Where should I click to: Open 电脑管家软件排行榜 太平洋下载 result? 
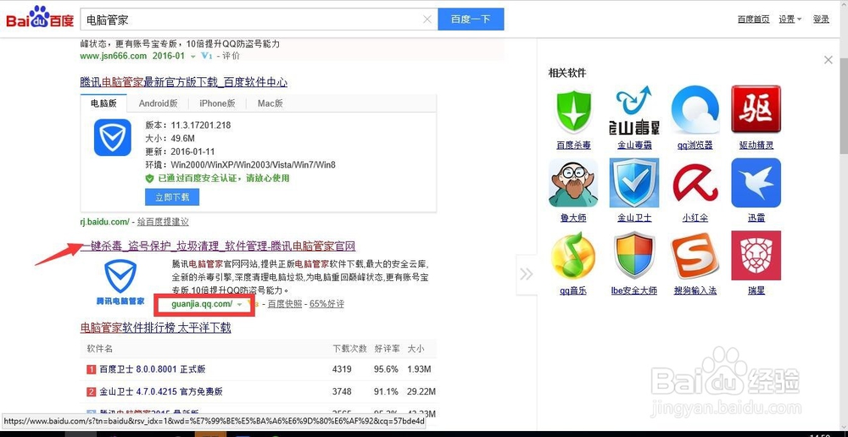(x=156, y=328)
